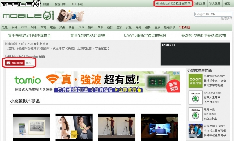Select the 相機 category tab

tap(33, 27)
